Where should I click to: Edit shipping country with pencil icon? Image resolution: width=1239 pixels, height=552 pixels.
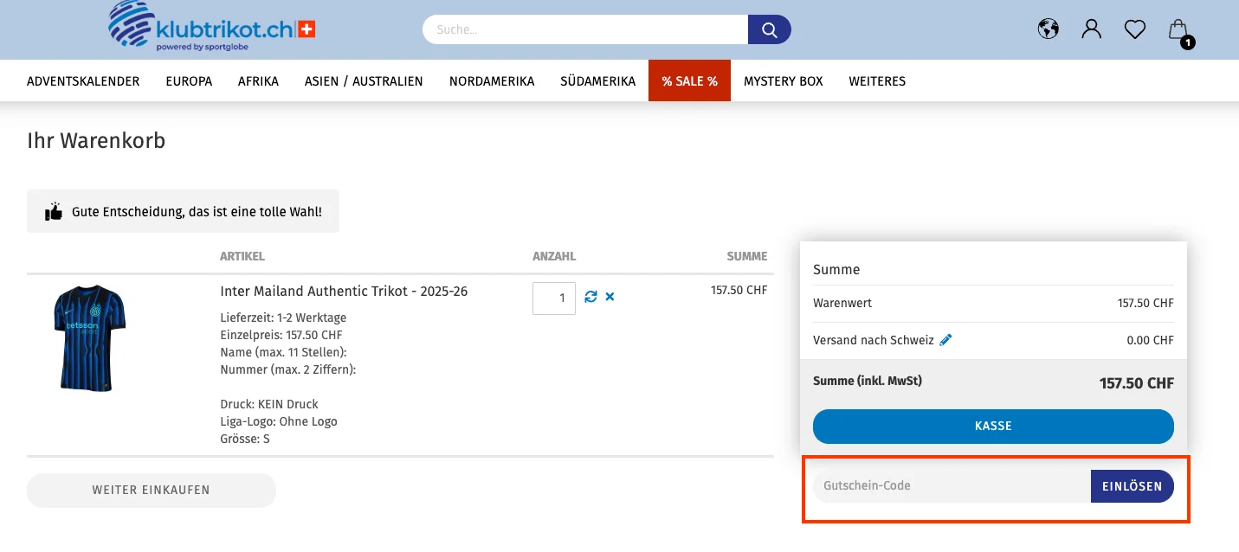pyautogui.click(x=945, y=340)
